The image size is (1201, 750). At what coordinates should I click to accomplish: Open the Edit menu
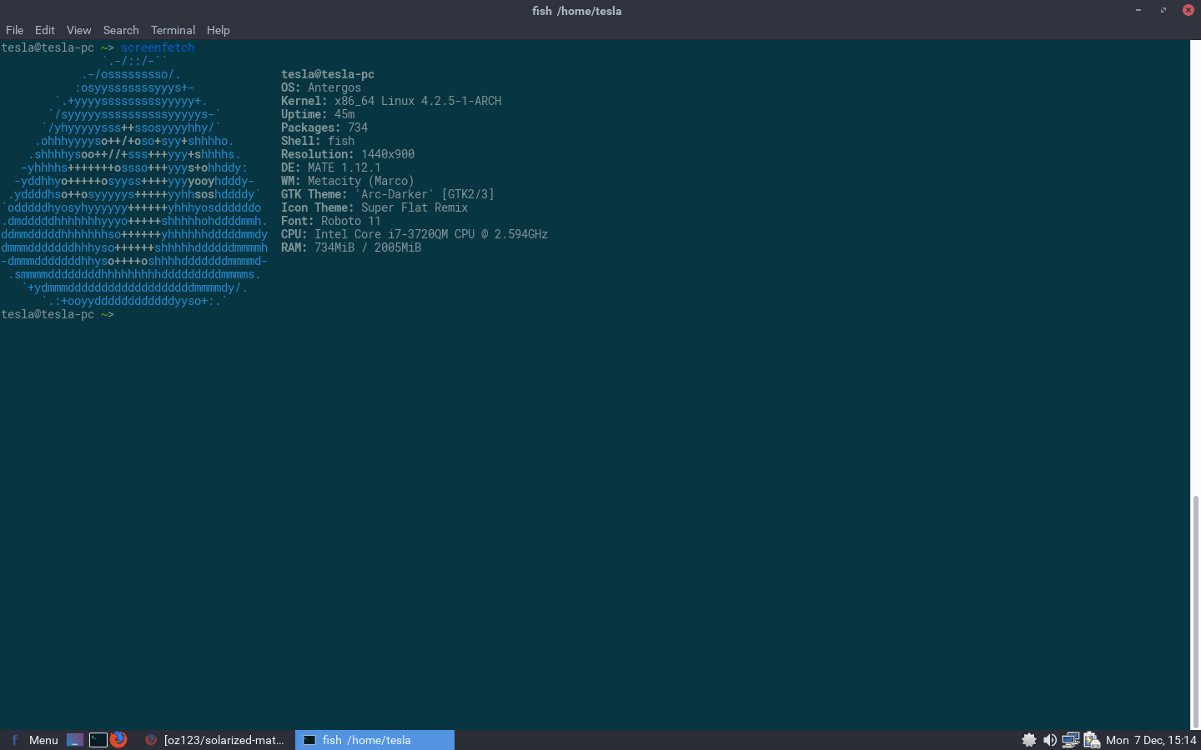[45, 30]
